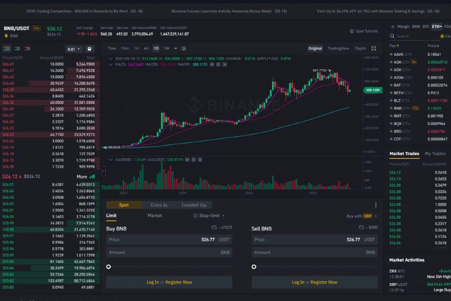Select Isolated 10x margin tab

pos(194,205)
